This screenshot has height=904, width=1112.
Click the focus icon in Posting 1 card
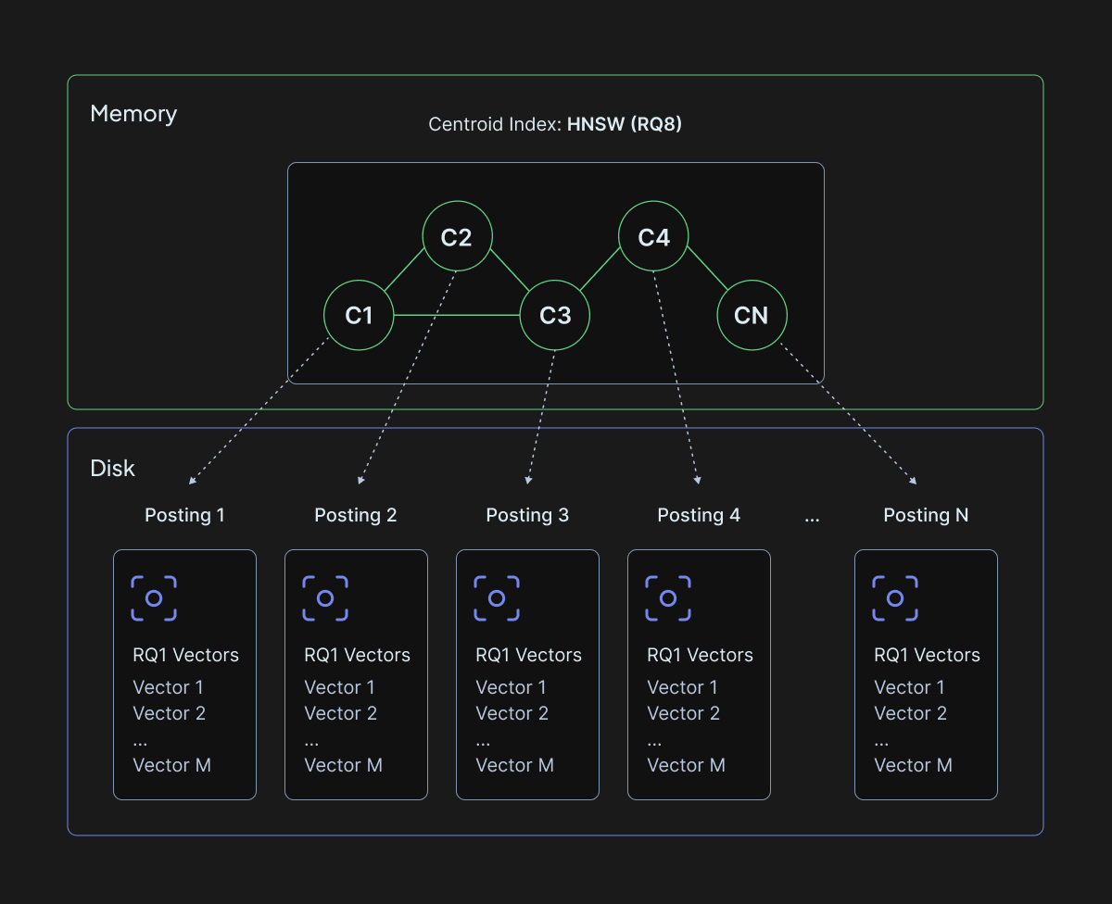(x=154, y=598)
